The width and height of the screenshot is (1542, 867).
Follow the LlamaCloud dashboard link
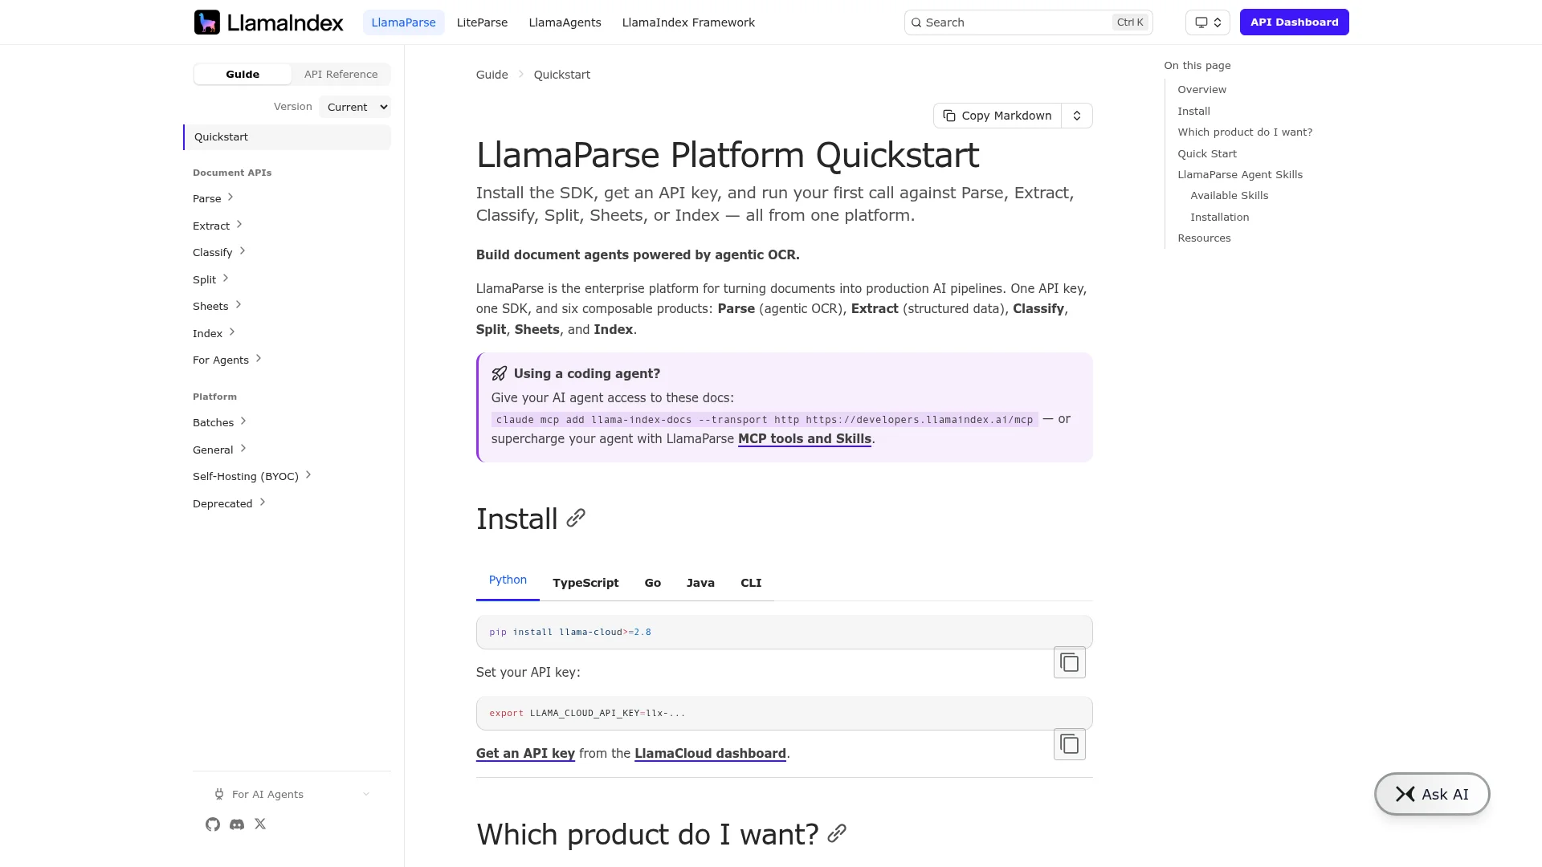pos(710,754)
